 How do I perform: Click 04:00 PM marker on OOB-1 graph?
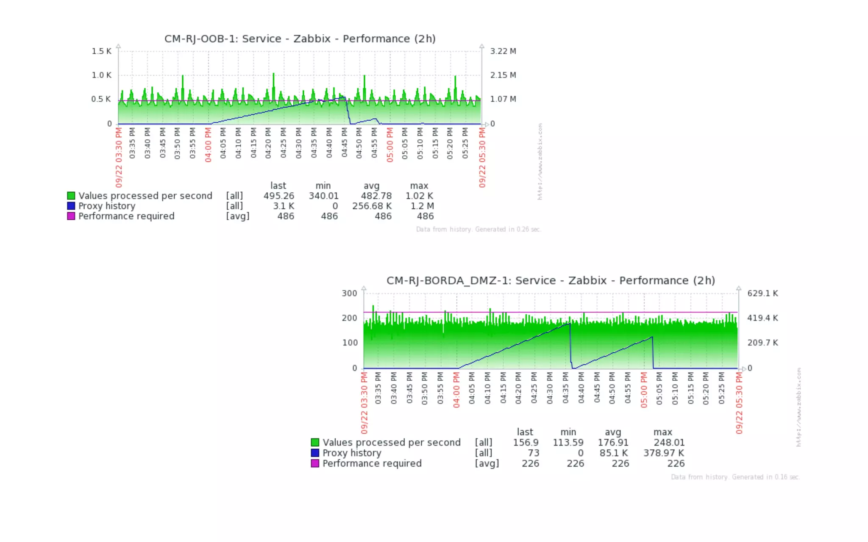[208, 145]
